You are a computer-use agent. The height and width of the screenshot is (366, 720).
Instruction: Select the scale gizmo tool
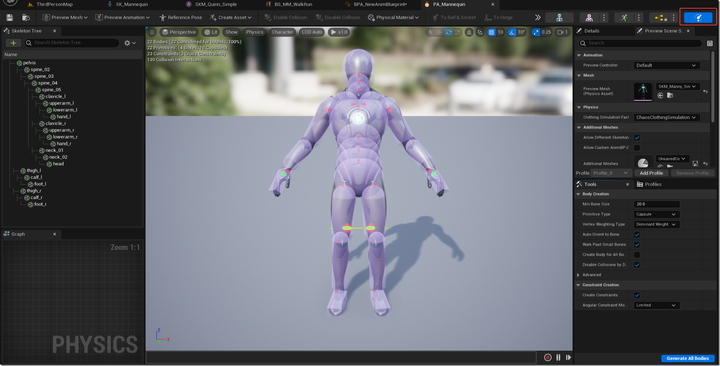coord(457,32)
